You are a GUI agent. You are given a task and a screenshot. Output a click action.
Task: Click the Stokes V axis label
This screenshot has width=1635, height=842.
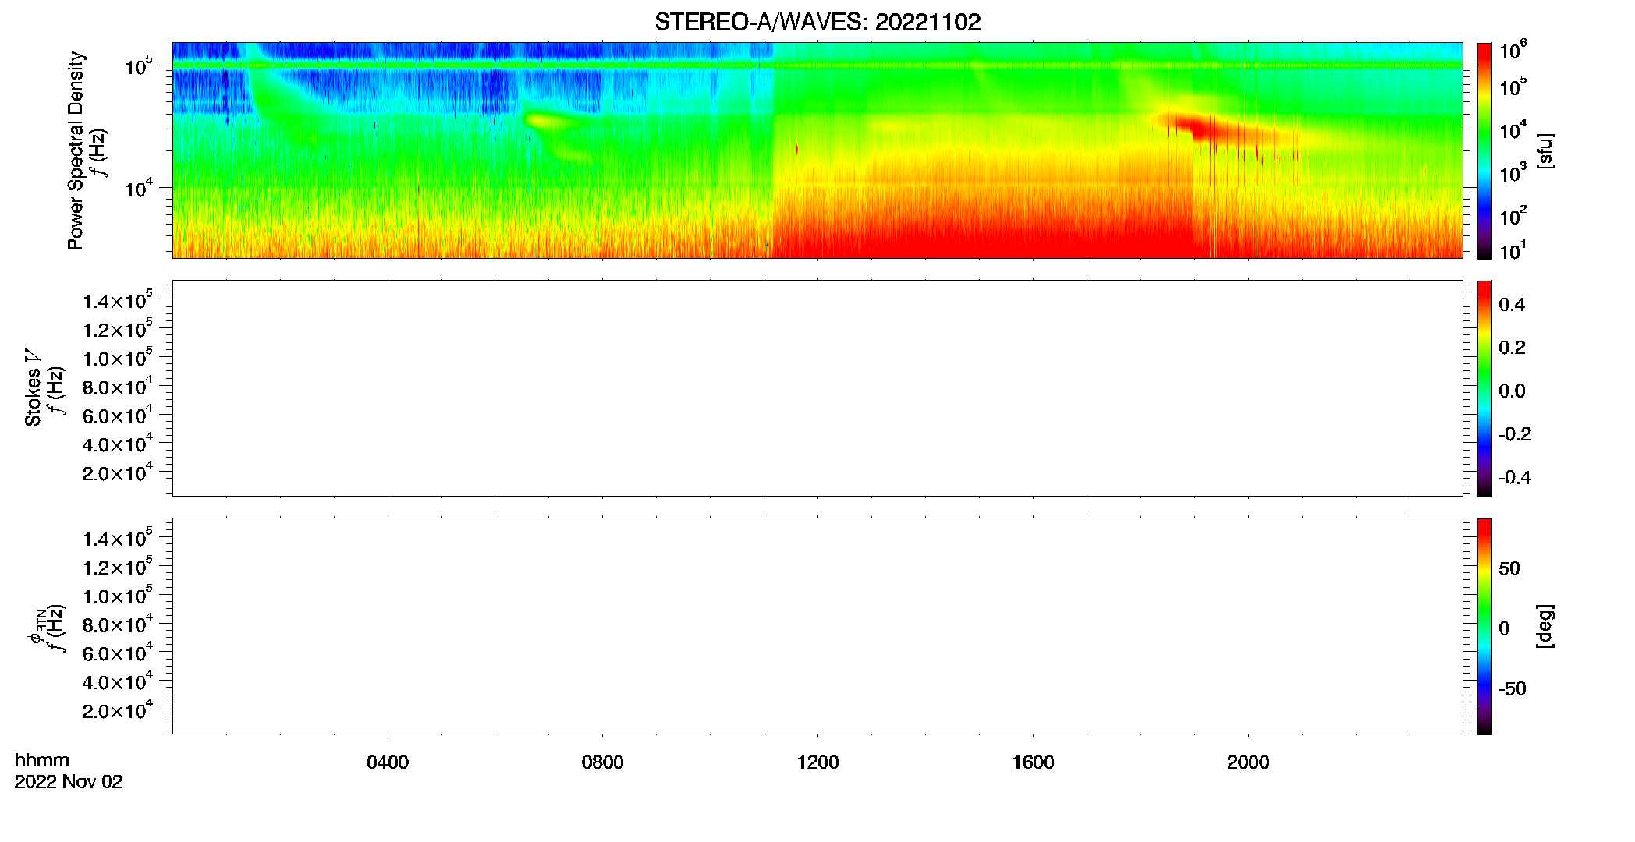tap(33, 387)
